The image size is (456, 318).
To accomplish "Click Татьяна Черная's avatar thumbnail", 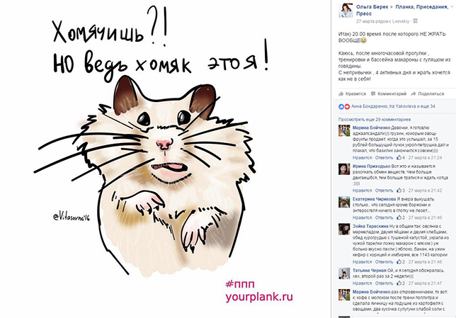I will click(344, 273).
